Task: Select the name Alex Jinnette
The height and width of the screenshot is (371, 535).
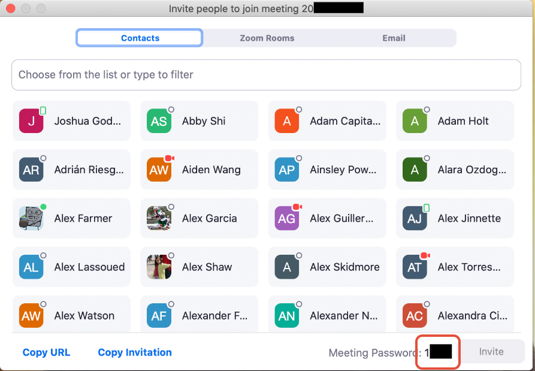Action: coord(469,218)
